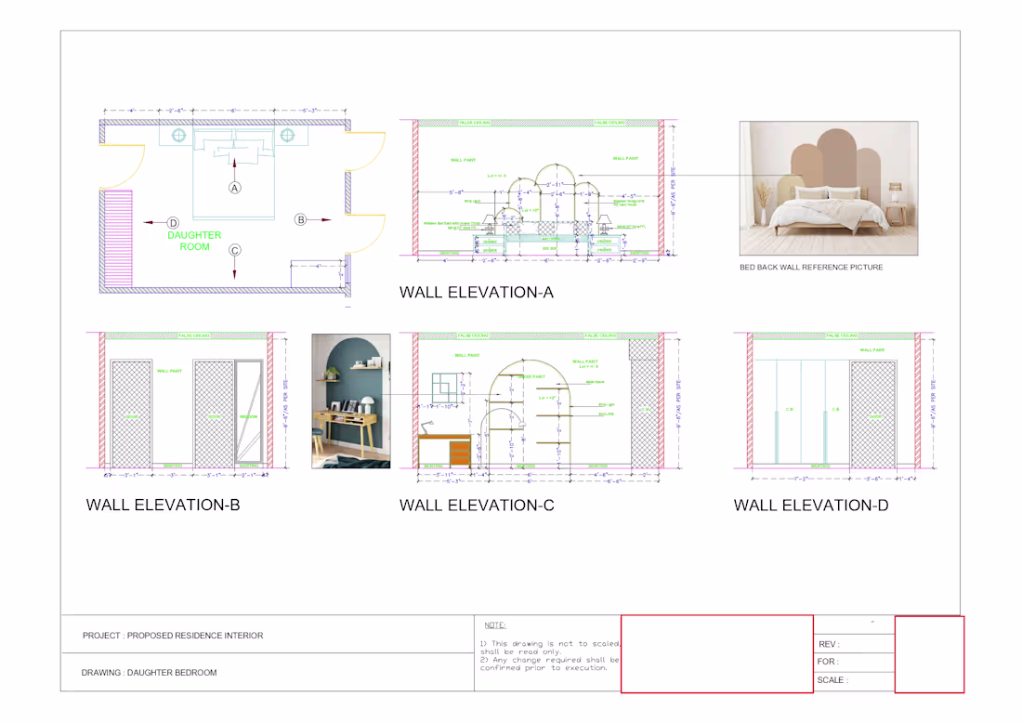This screenshot has height=723, width=1022.
Task: Click the WALL ELEVATION-C title
Action: point(477,506)
